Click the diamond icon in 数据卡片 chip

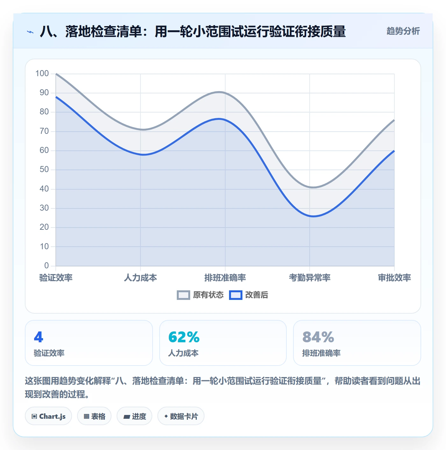[x=166, y=416]
